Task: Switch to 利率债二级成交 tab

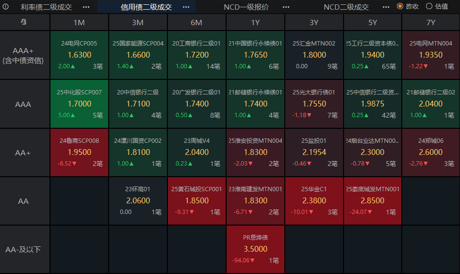Action: 46,7
